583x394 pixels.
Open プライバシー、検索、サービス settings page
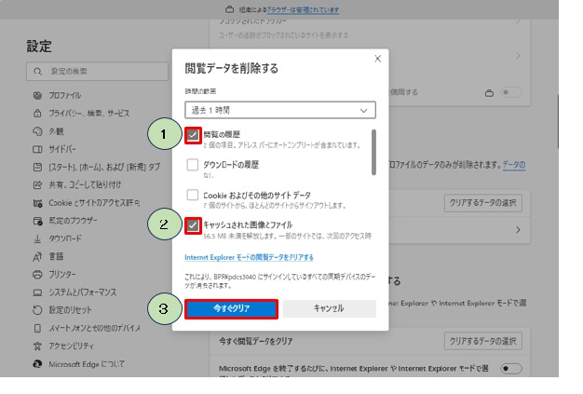[x=89, y=113]
